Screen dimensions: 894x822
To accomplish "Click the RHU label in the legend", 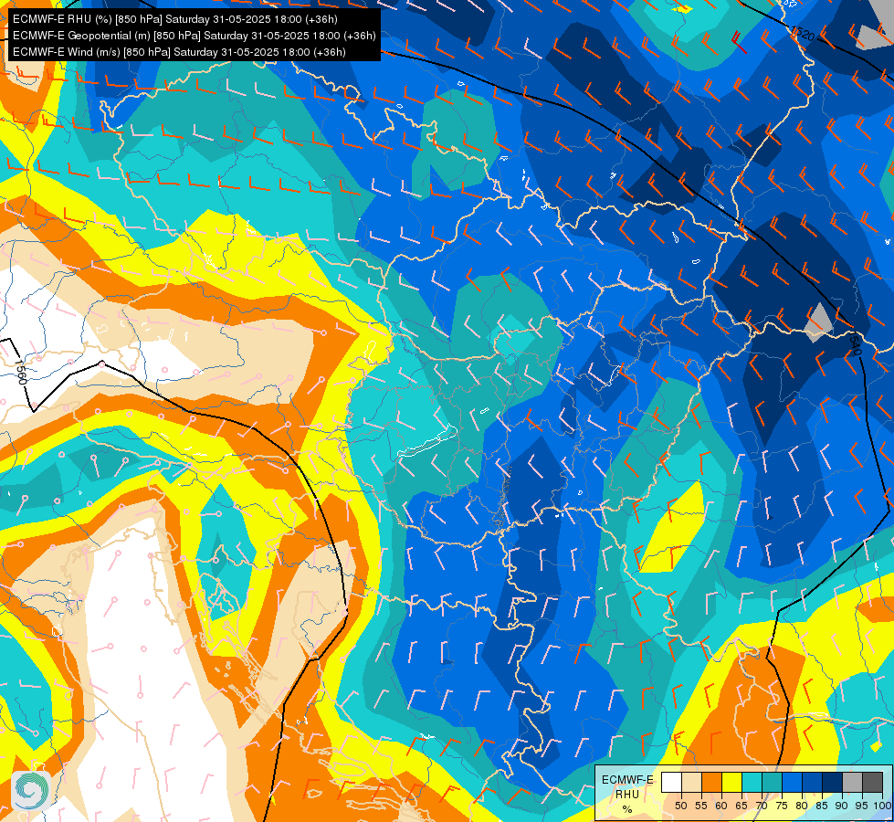I will (627, 794).
